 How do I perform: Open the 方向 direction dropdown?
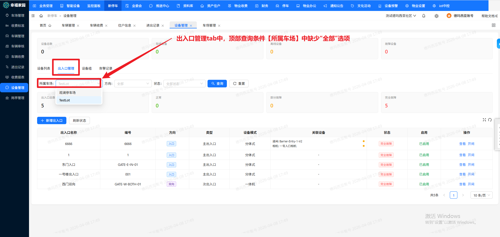coord(133,83)
